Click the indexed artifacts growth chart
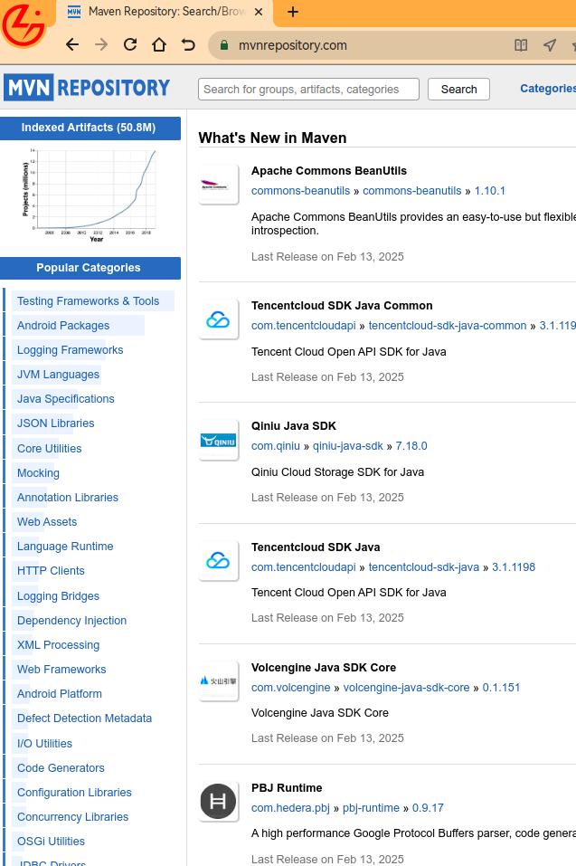 pyautogui.click(x=90, y=192)
